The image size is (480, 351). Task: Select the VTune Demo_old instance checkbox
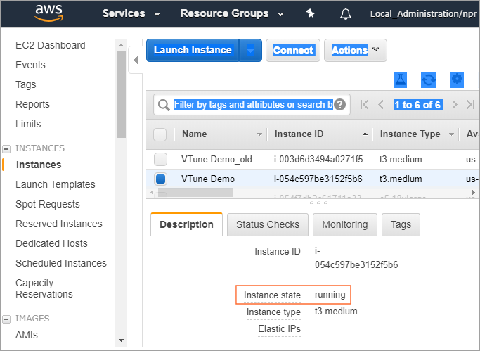pos(160,159)
